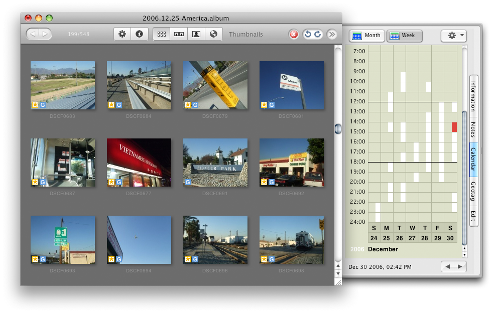Viewport: 502px width, 311px height.
Task: Open thumbnail DSCF0691 Pioneer Park
Action: [x=215, y=163]
